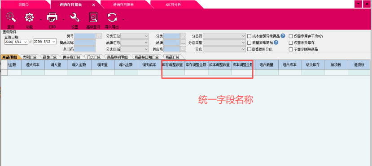
Task: Click the 结余库存 column header
Action: (x=313, y=65)
